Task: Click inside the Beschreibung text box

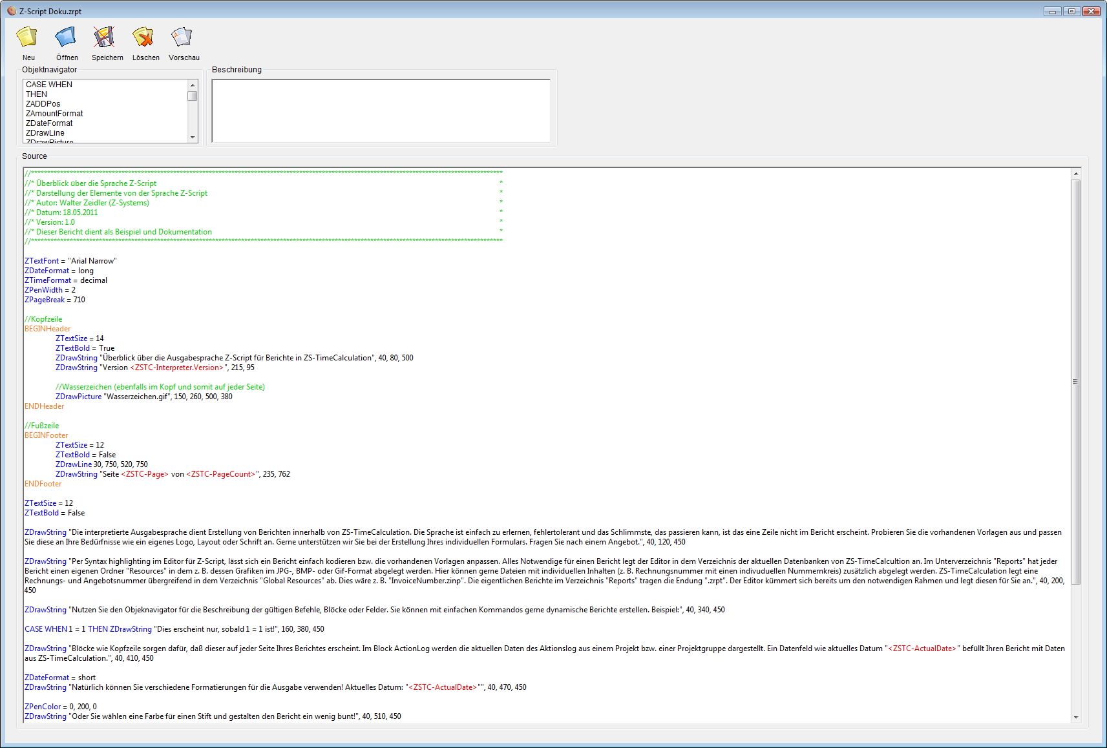Action: click(381, 110)
